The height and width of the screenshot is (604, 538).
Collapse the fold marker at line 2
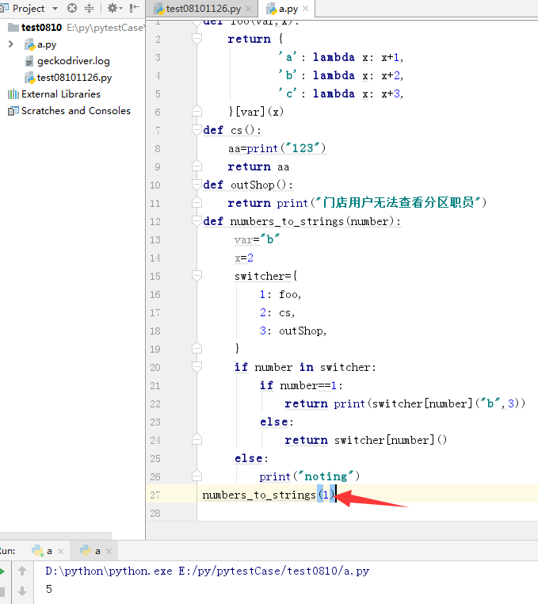point(197,39)
